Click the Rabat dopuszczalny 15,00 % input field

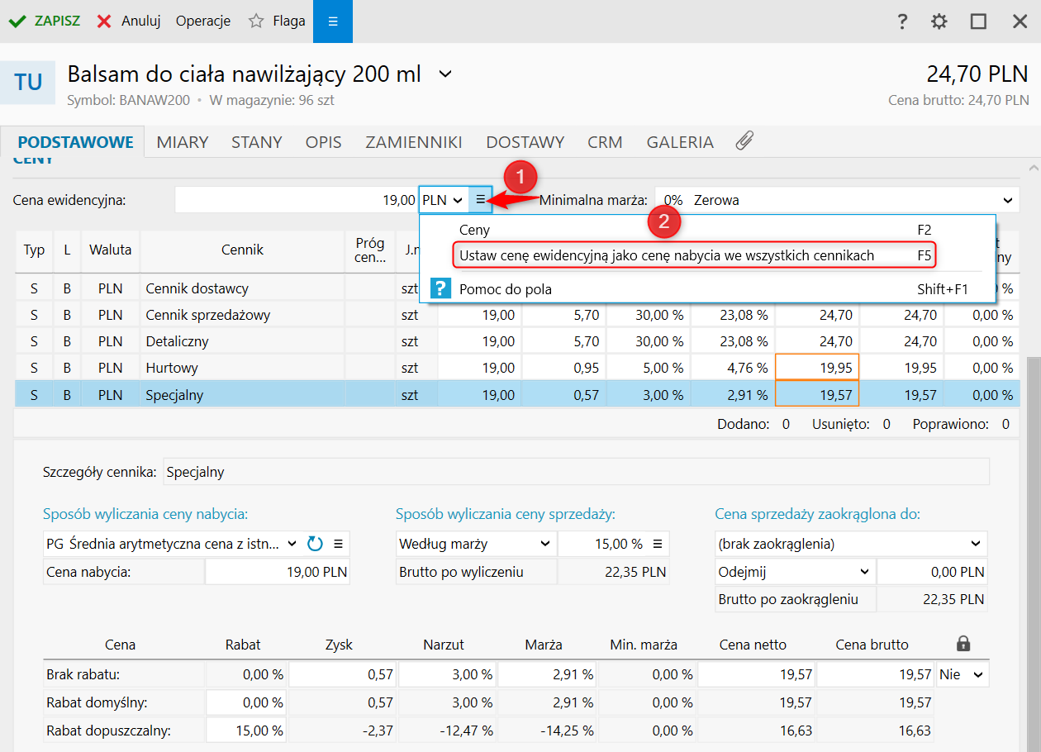coord(246,731)
